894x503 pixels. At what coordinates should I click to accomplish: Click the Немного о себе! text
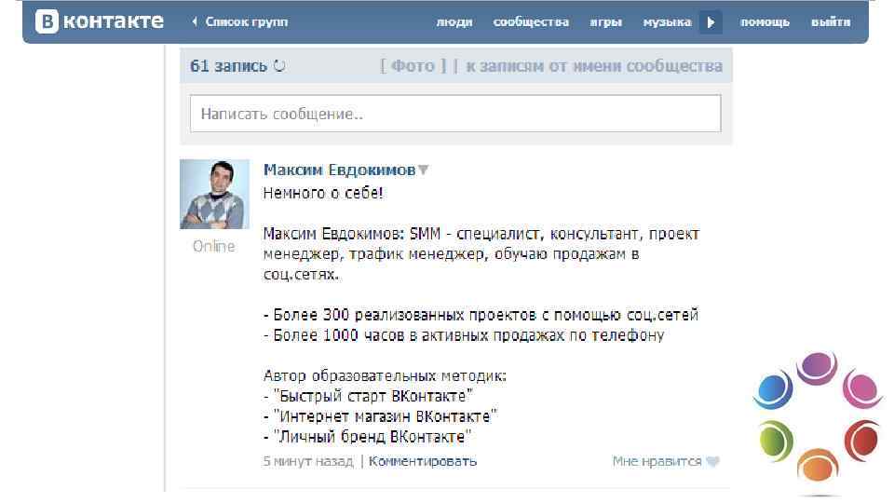point(323,193)
